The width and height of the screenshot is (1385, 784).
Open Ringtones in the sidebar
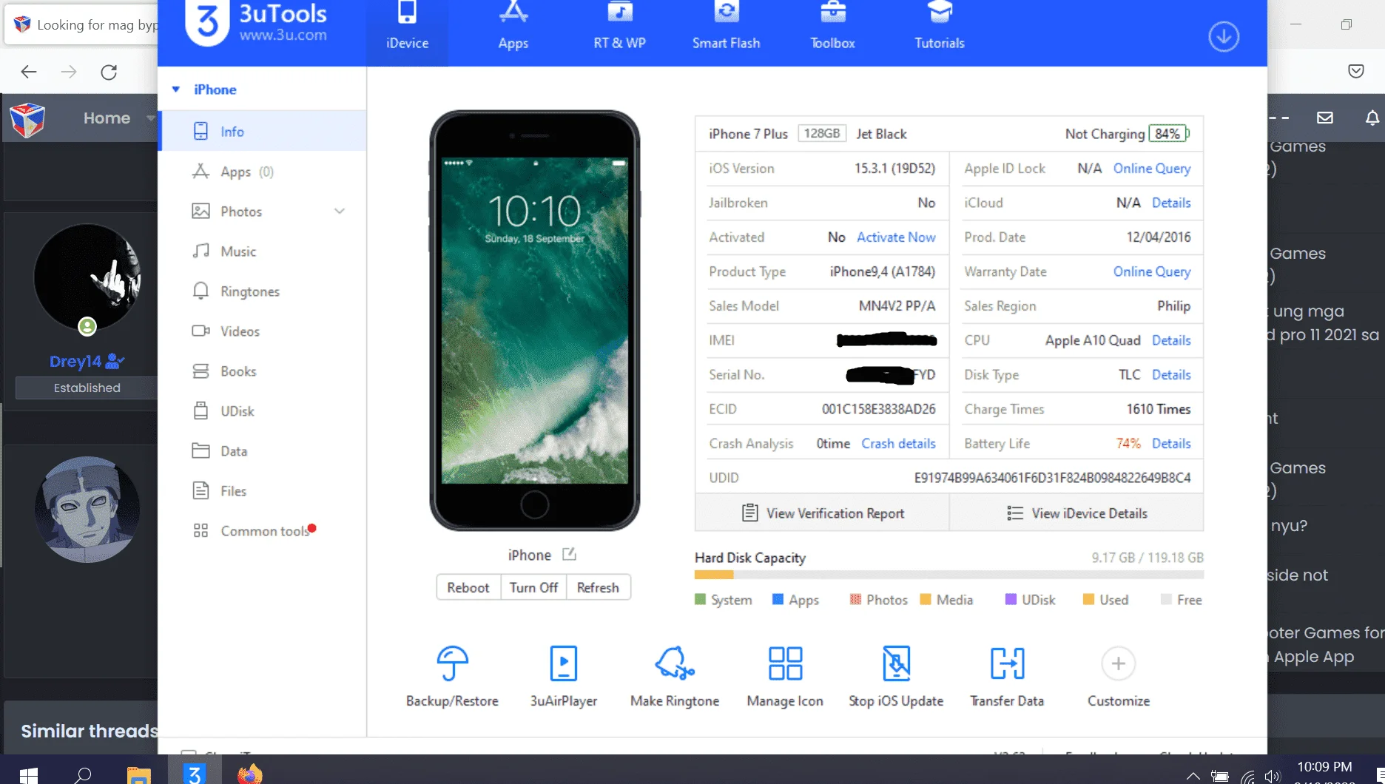pos(263,291)
